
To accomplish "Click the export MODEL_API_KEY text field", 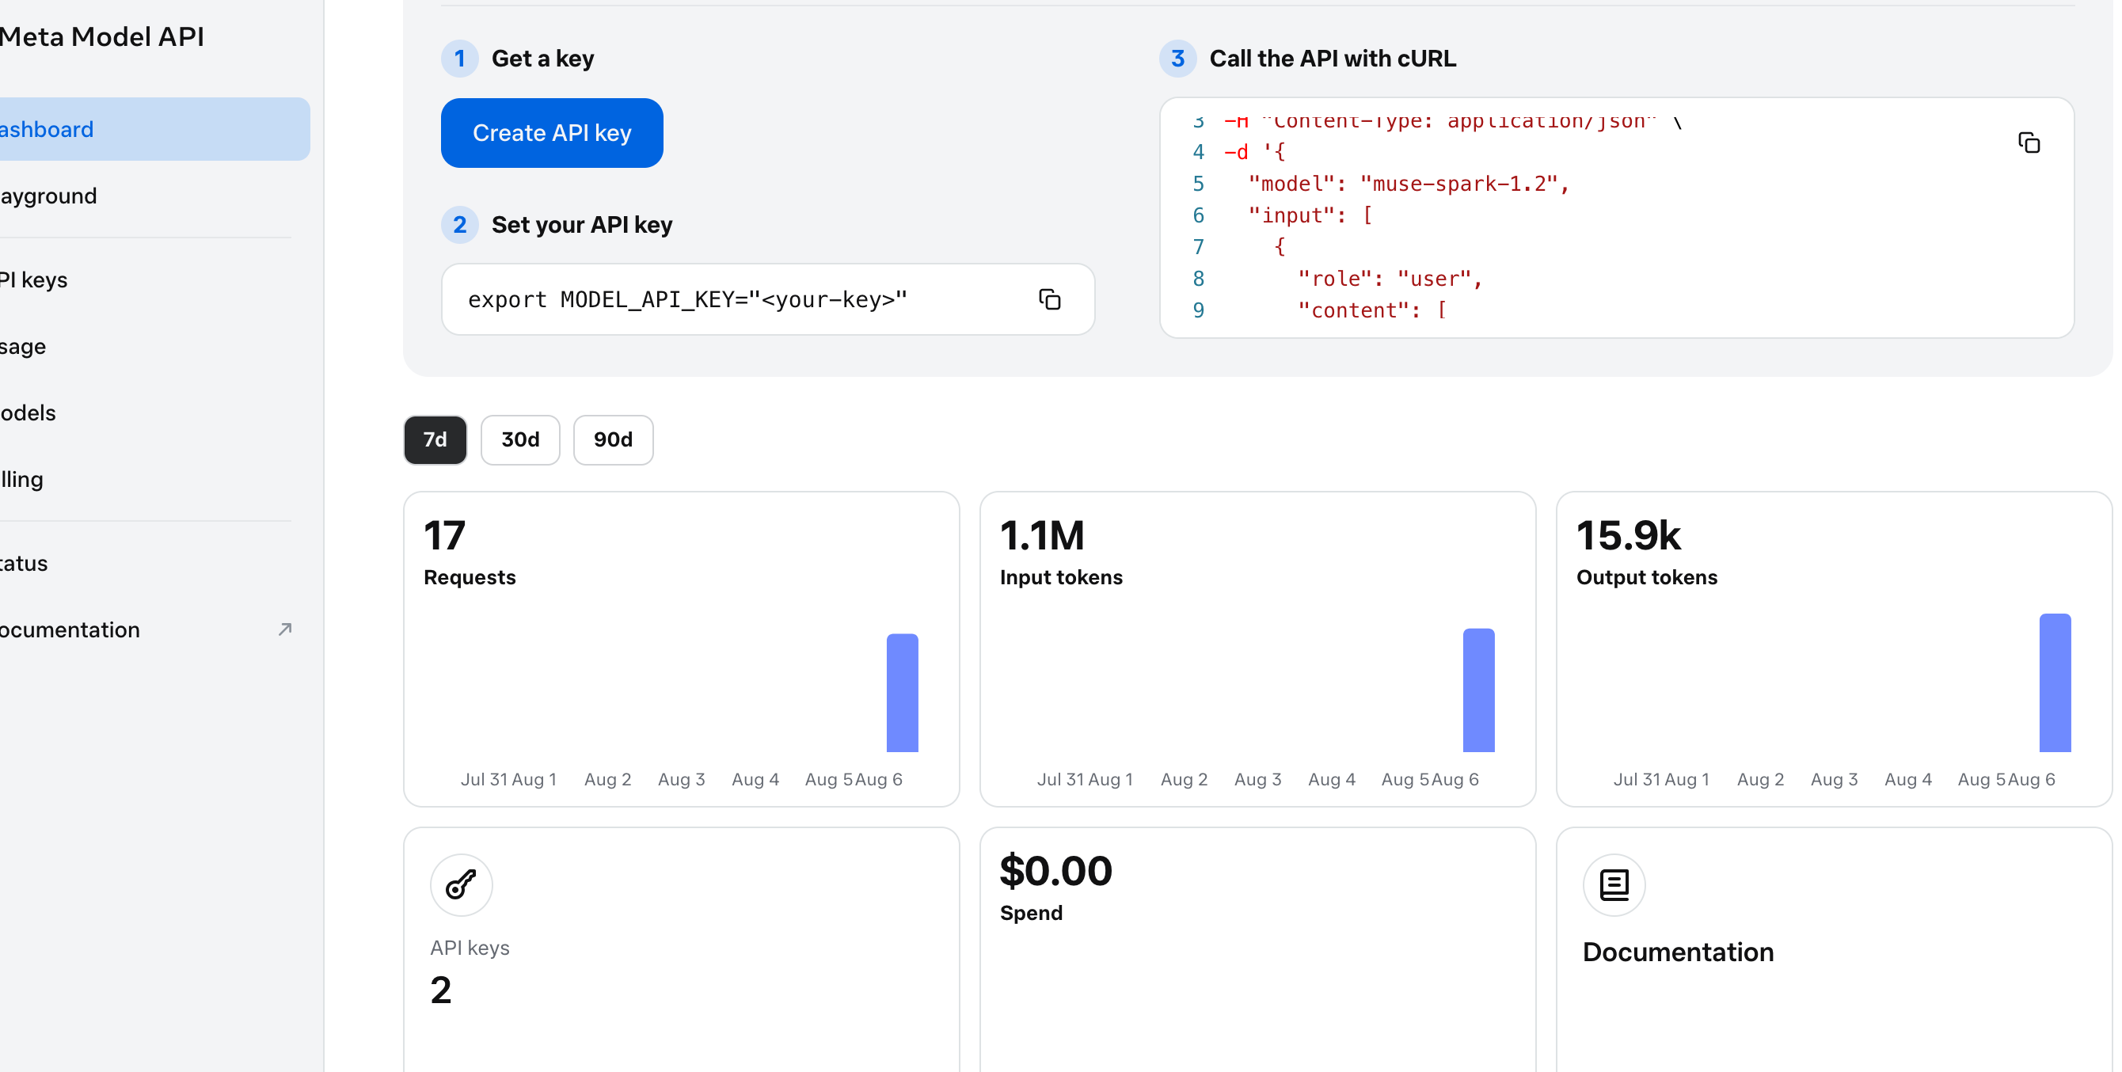I will (x=768, y=299).
